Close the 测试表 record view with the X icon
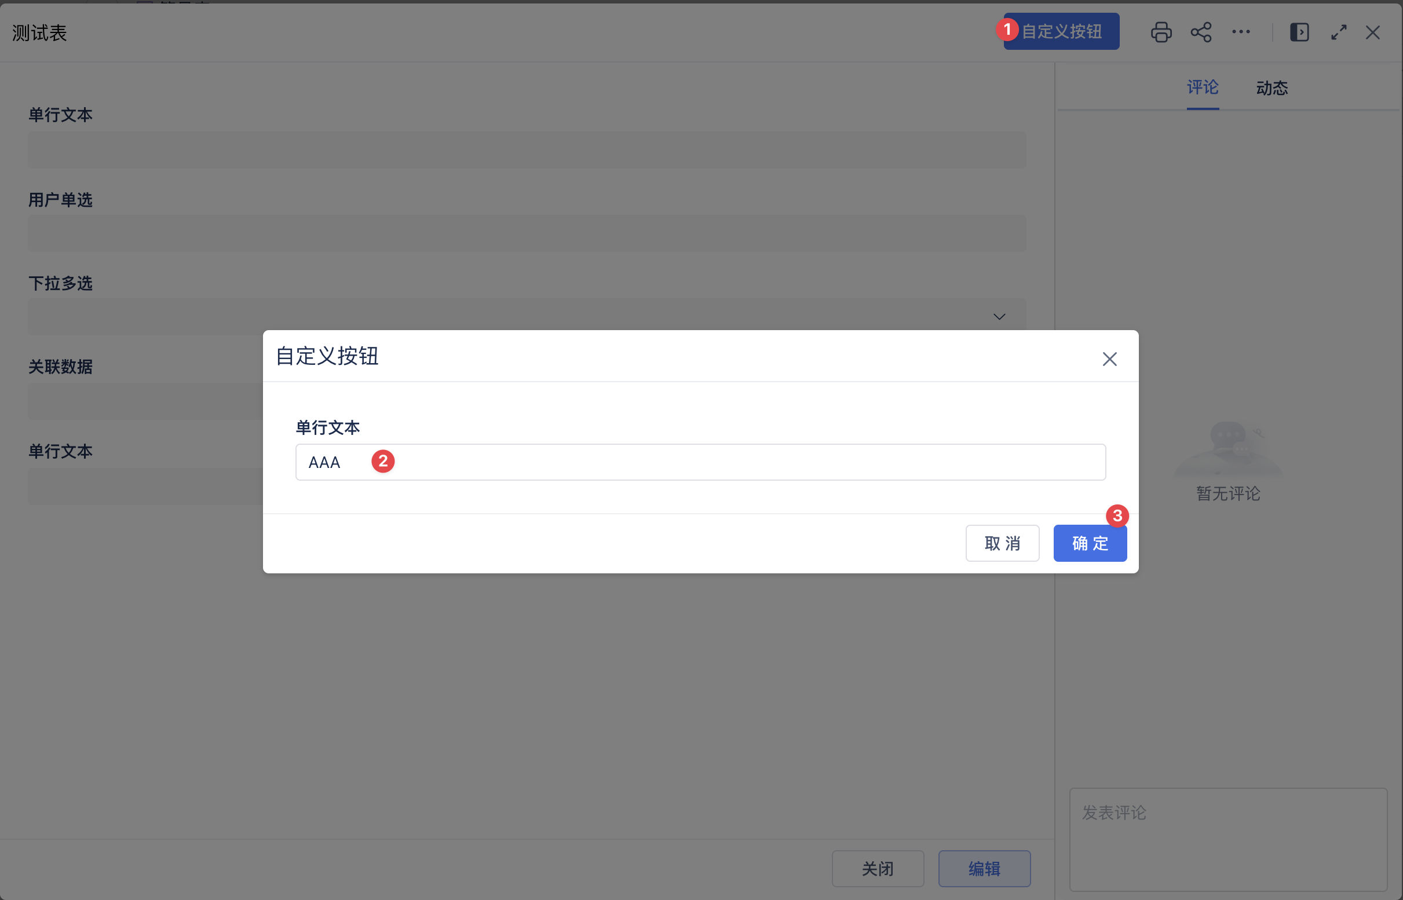This screenshot has width=1403, height=900. click(1373, 32)
